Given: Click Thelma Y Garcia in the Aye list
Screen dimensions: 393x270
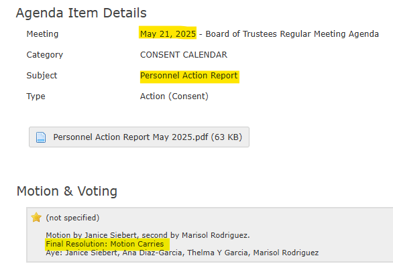Looking at the screenshot, I should coord(217,253).
